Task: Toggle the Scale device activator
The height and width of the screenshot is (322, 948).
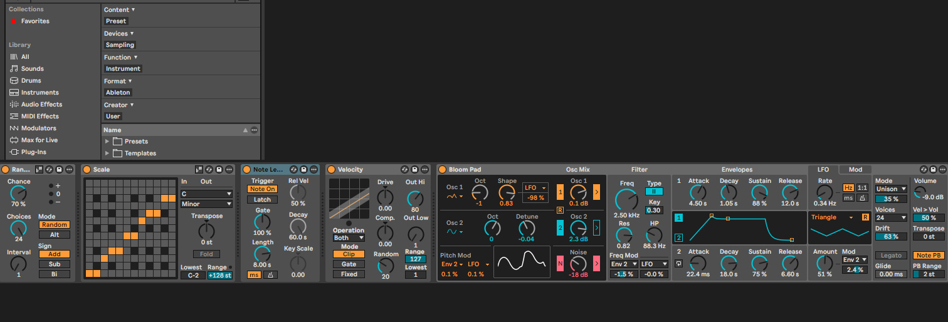Action: (88, 170)
